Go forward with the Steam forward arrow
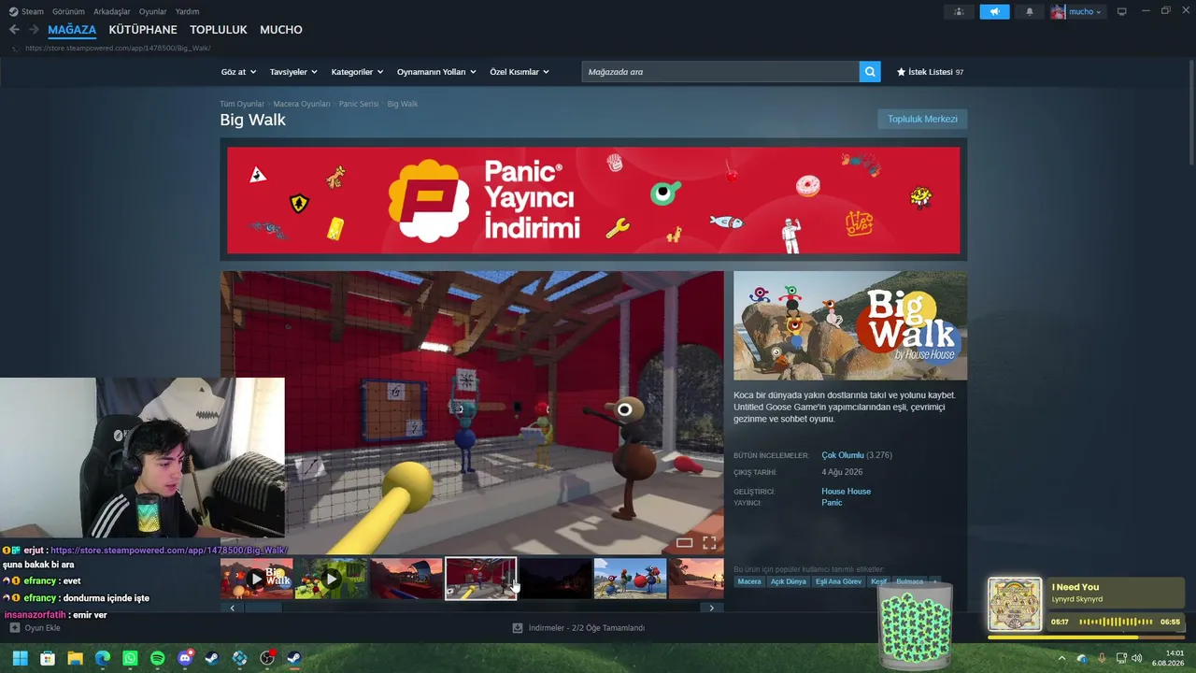The image size is (1196, 673). [x=34, y=30]
